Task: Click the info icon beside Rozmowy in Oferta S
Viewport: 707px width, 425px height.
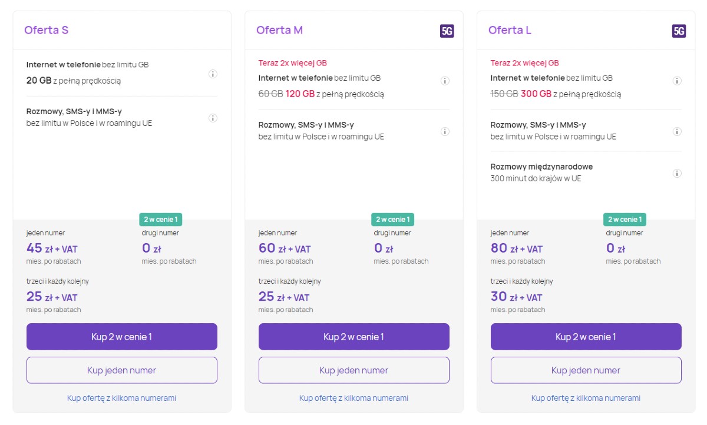Action: 213,117
